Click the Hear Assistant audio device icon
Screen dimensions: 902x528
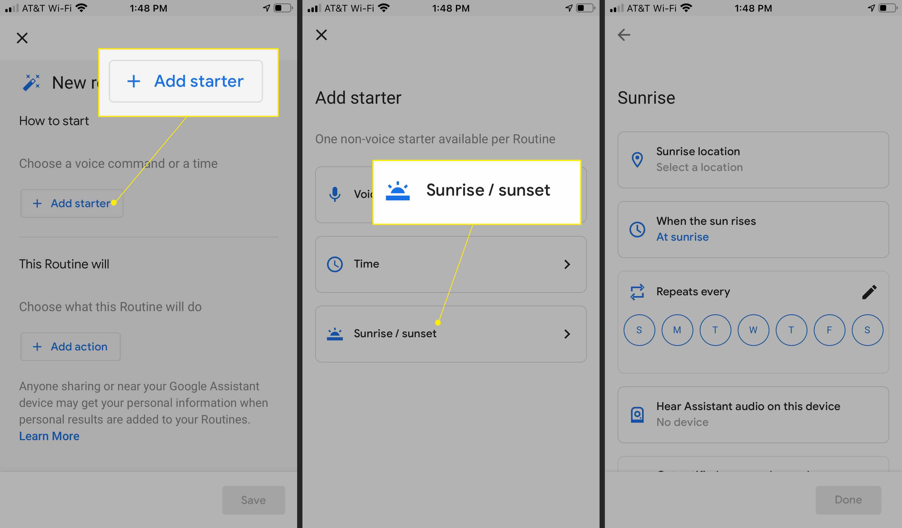(x=637, y=413)
